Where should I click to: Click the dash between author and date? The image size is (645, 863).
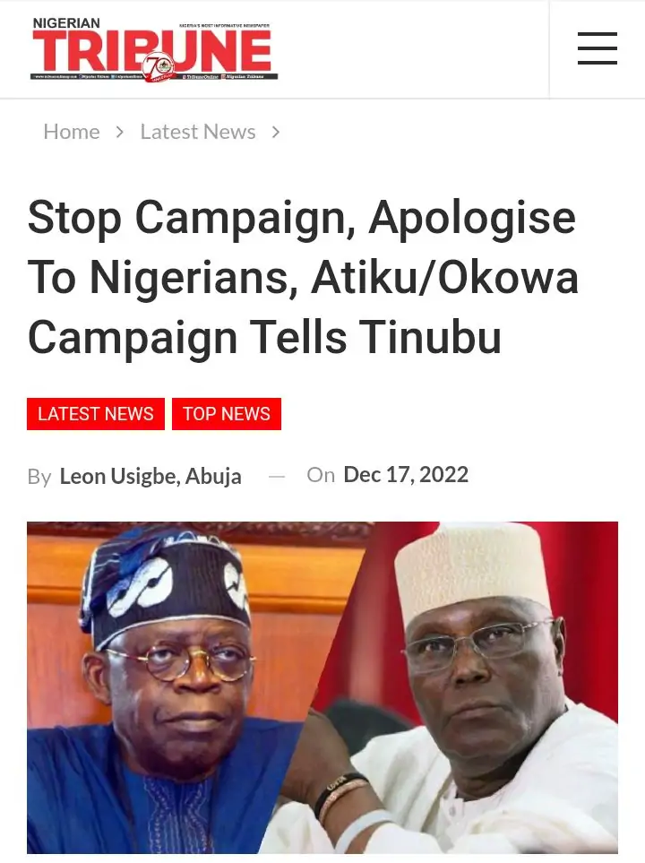[x=277, y=477]
